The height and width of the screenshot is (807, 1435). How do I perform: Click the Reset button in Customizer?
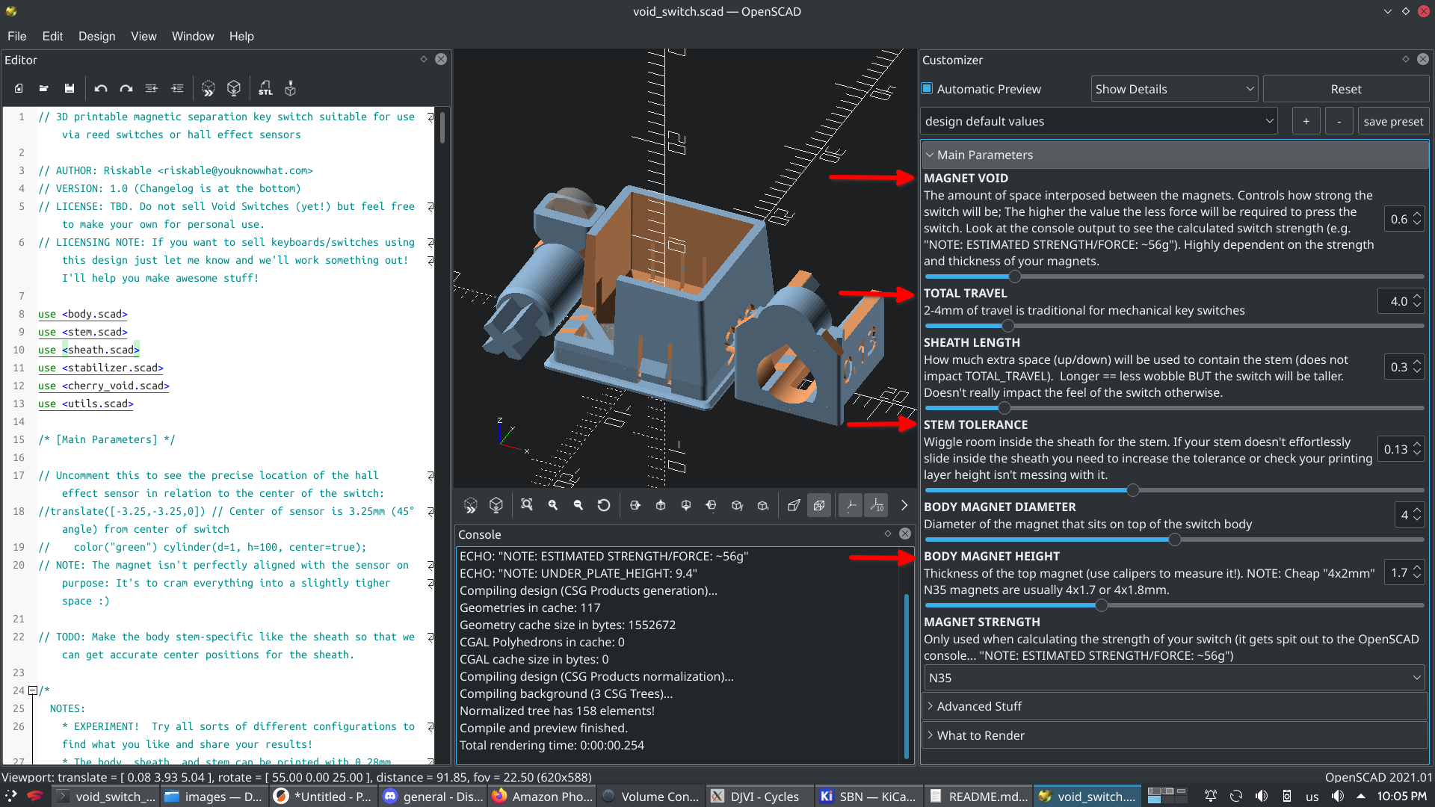[x=1345, y=87]
